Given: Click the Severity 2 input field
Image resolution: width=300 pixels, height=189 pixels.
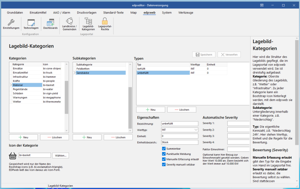Looking at the screenshot, I should point(238,130).
